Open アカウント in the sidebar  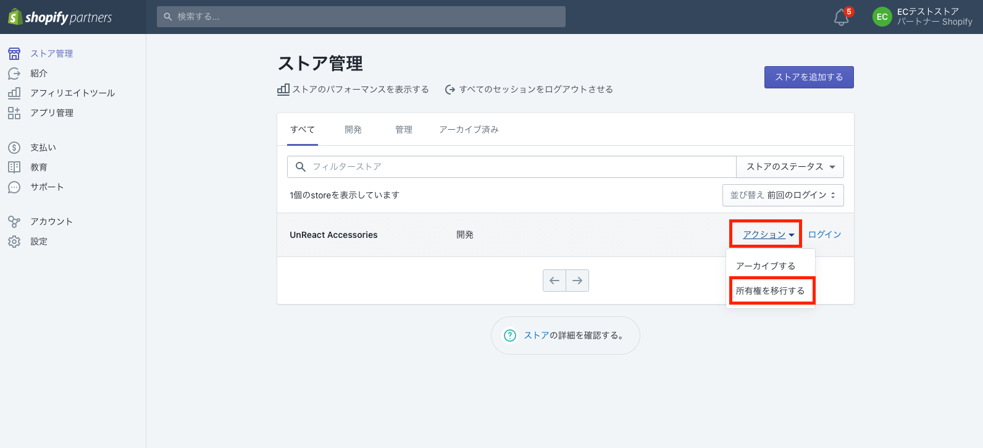[x=52, y=222]
